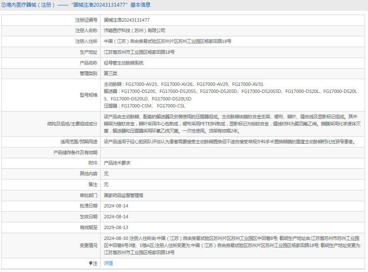Select the 无 value in 其他内容 row
Viewport: 368px width, 272px height.
click(106, 174)
